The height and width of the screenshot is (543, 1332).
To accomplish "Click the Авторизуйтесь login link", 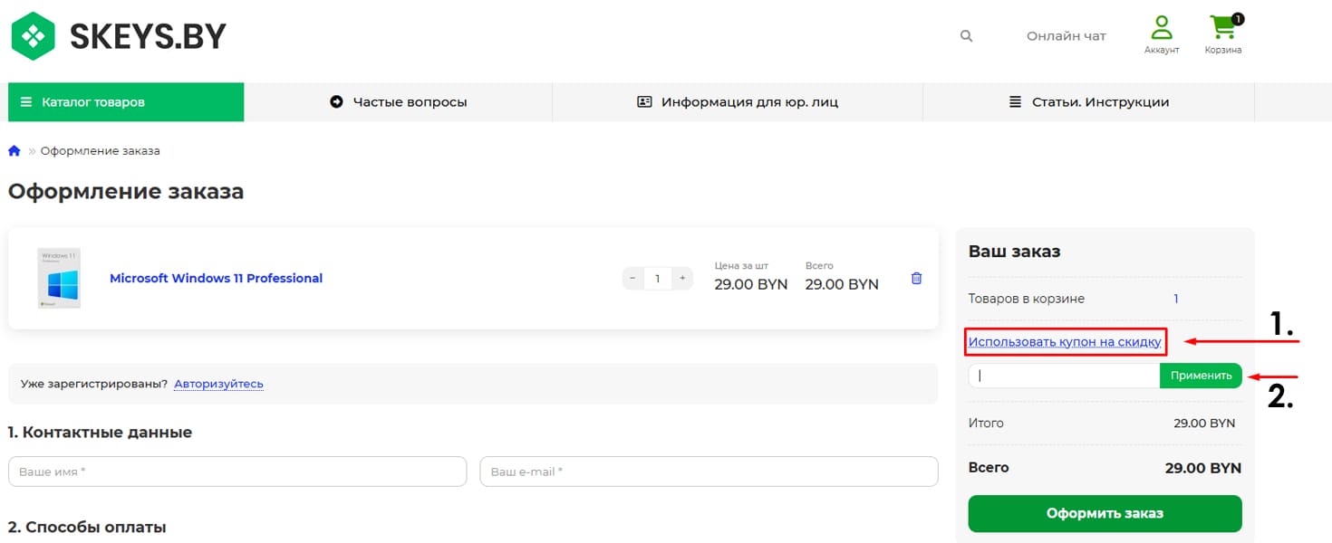I will coord(218,384).
